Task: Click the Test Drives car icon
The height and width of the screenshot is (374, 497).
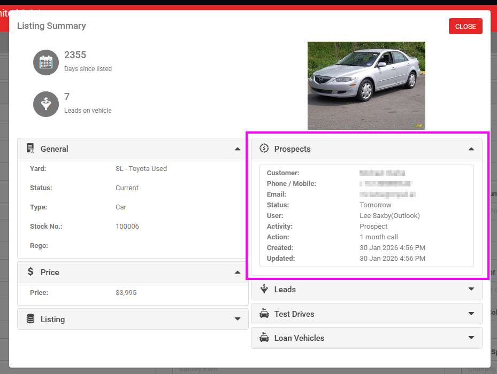Action: click(264, 314)
